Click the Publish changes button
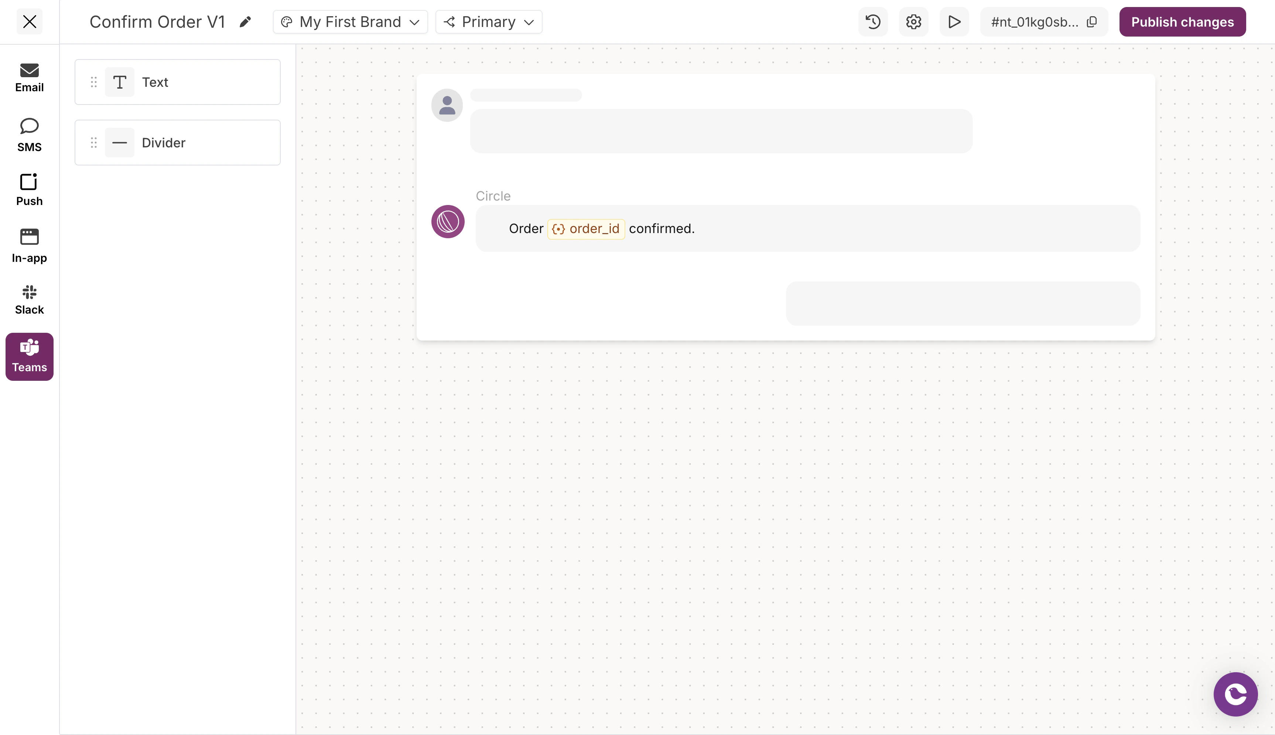Image resolution: width=1275 pixels, height=735 pixels. pos(1182,22)
